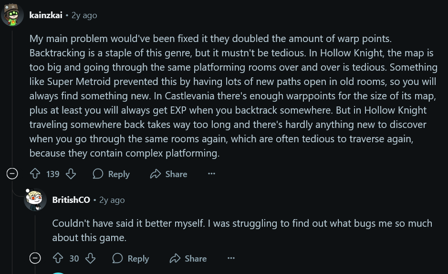The height and width of the screenshot is (274, 448).
Task: Collapse BritishCO's reply thread
Action: 35,258
